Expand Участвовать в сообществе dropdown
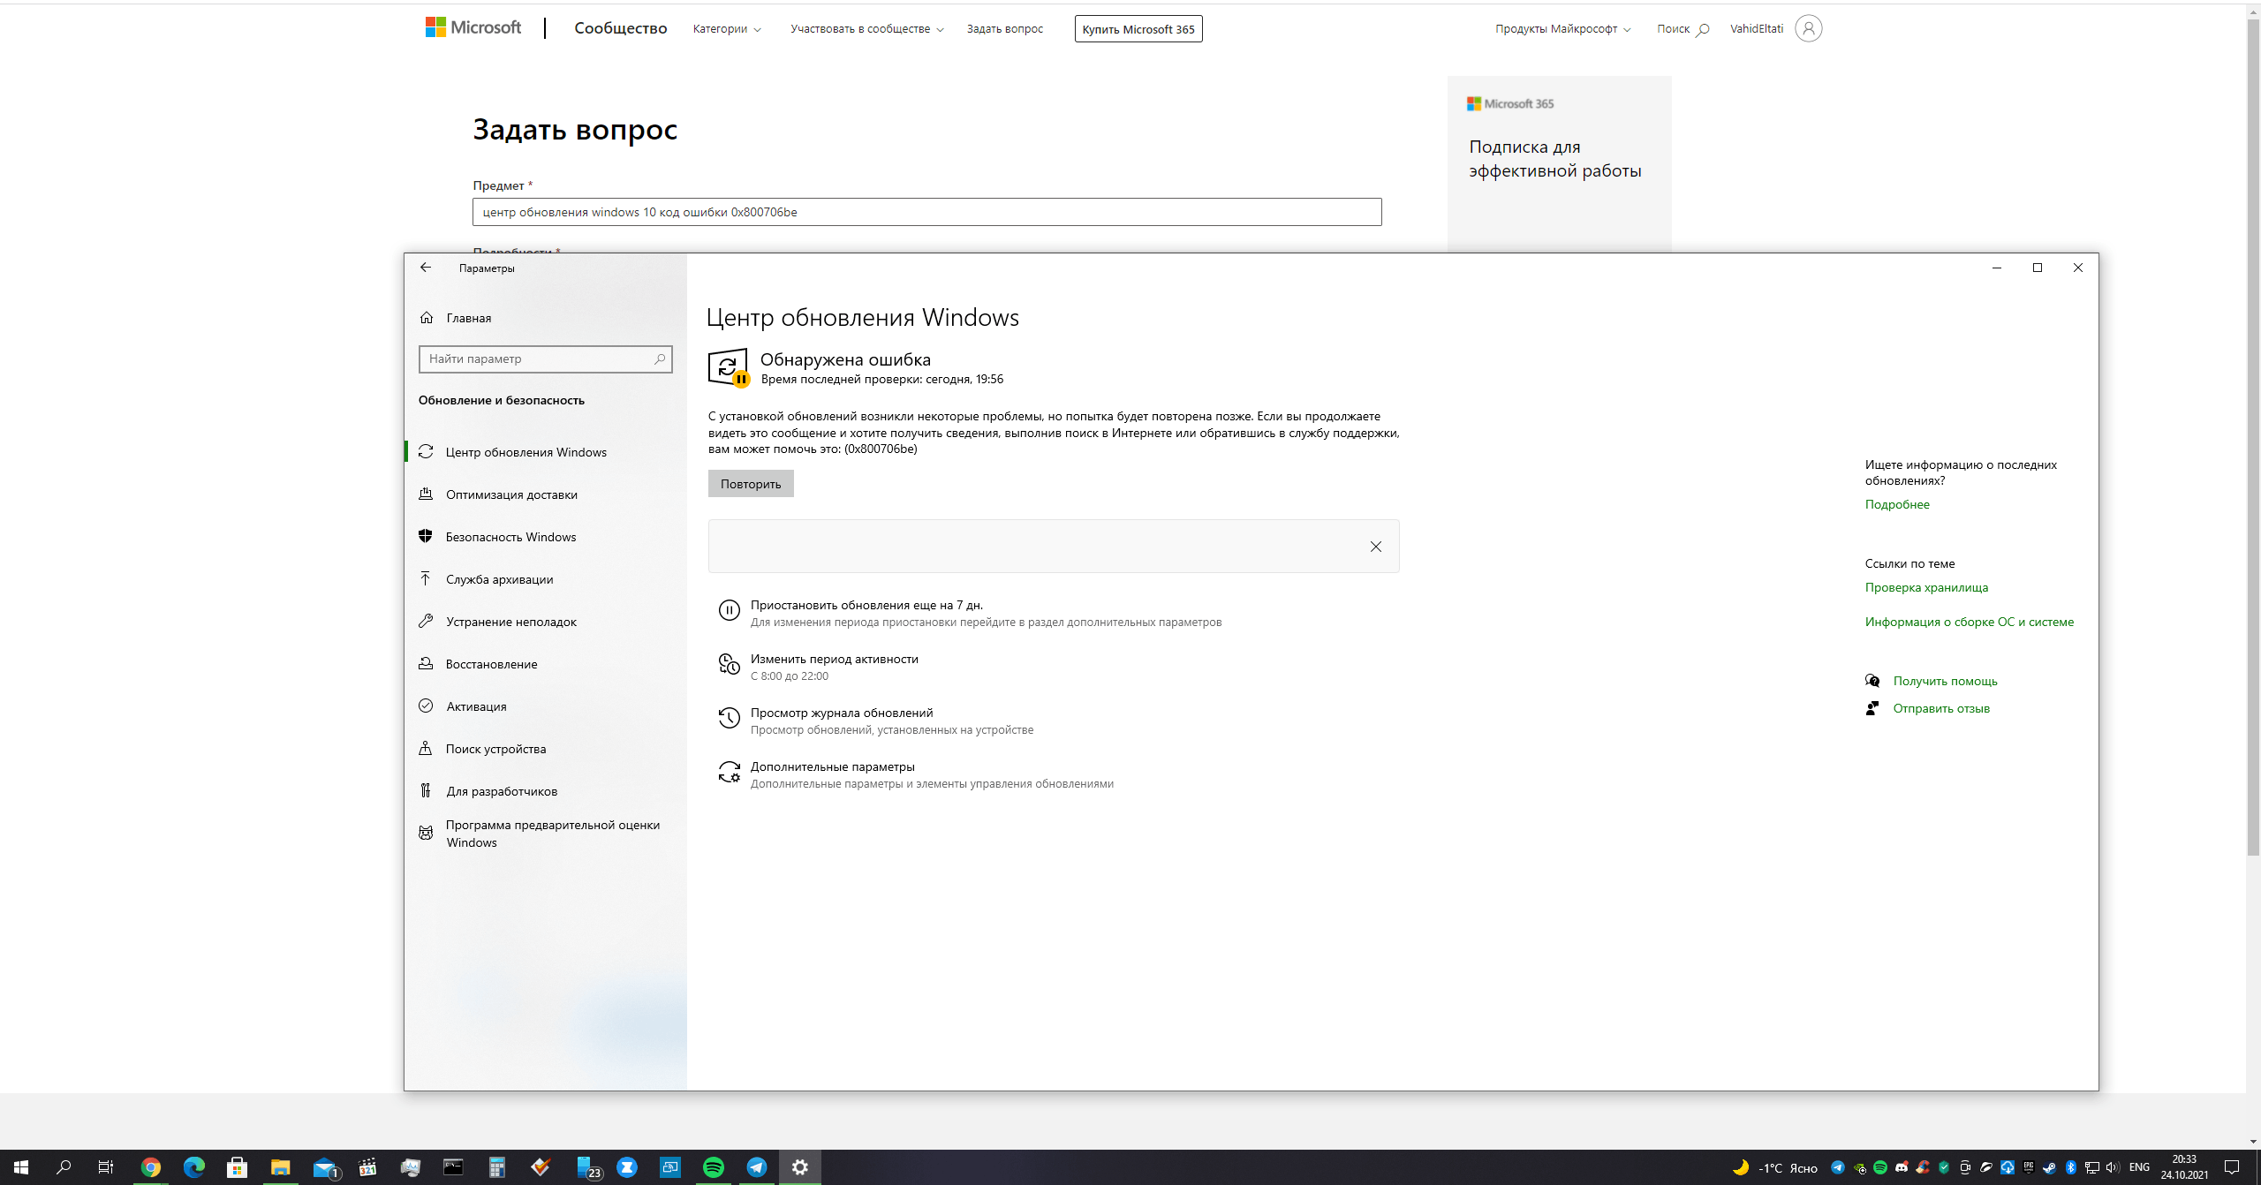The width and height of the screenshot is (2261, 1185). 866,29
